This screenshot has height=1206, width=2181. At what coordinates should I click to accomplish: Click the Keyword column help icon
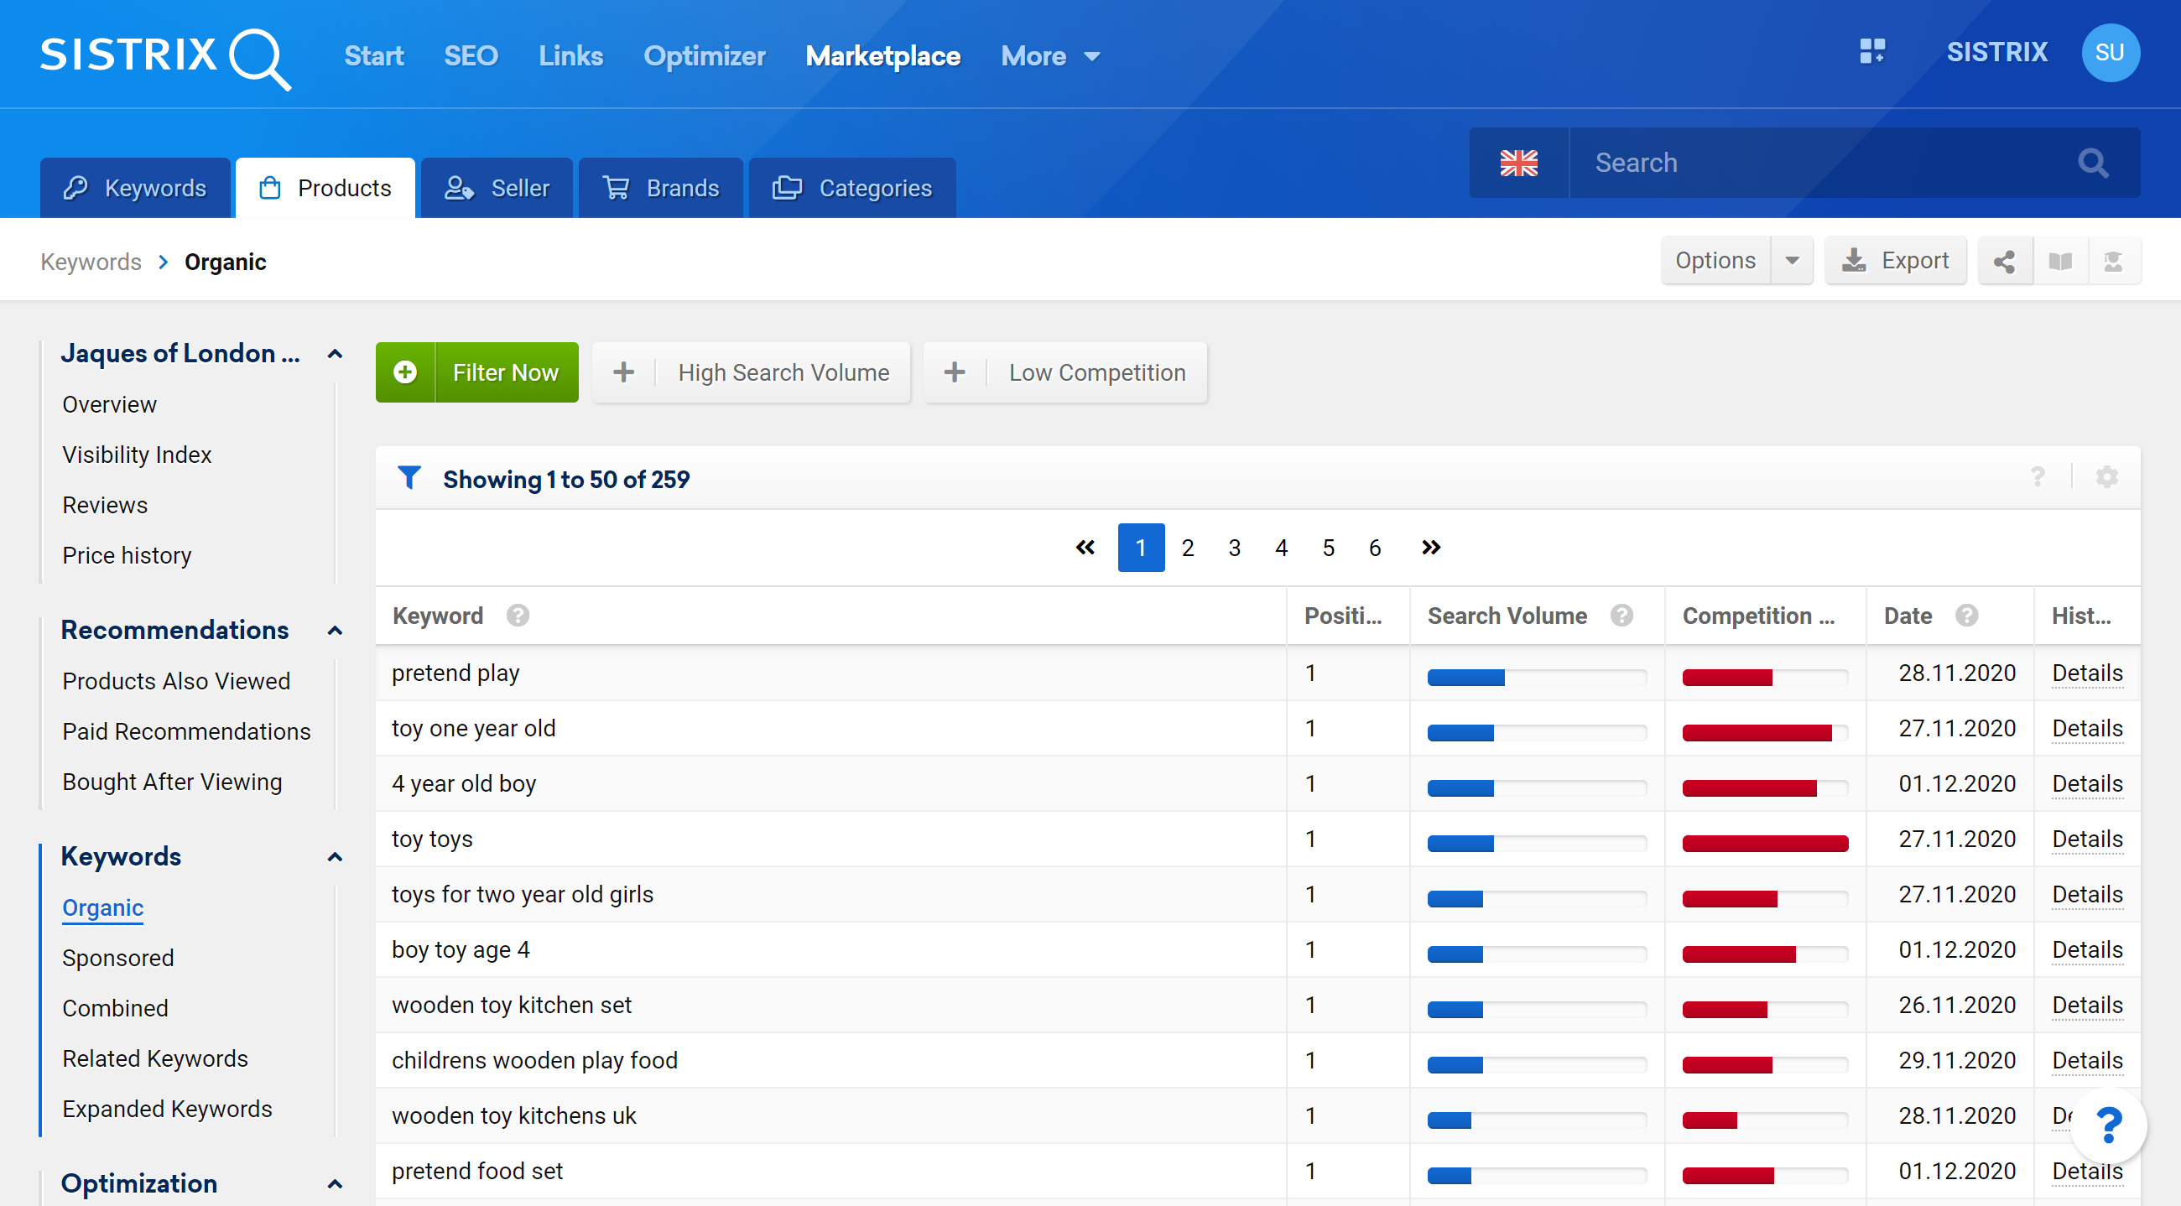tap(518, 616)
